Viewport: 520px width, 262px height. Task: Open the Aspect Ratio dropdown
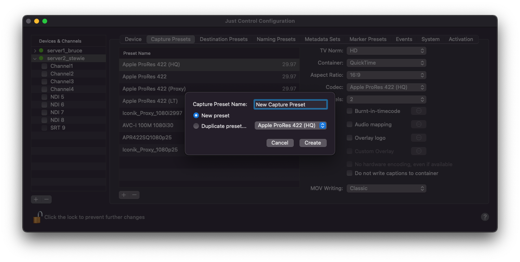(386, 75)
